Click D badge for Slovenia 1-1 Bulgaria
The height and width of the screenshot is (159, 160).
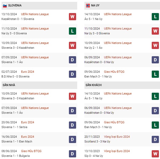(72, 154)
